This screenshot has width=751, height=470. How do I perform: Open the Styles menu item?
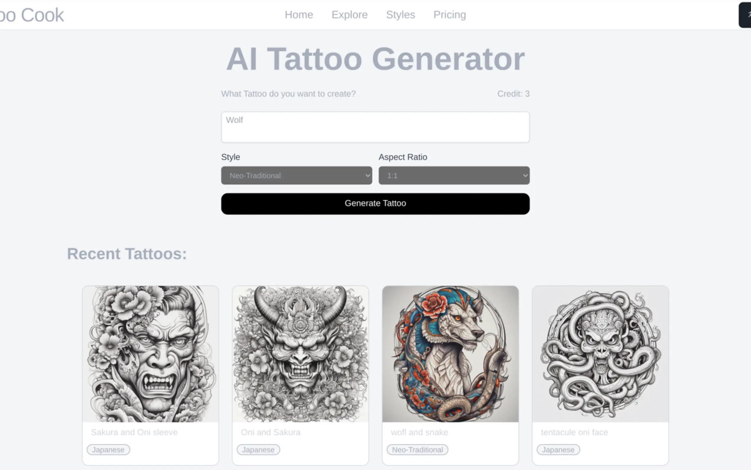pyautogui.click(x=400, y=15)
